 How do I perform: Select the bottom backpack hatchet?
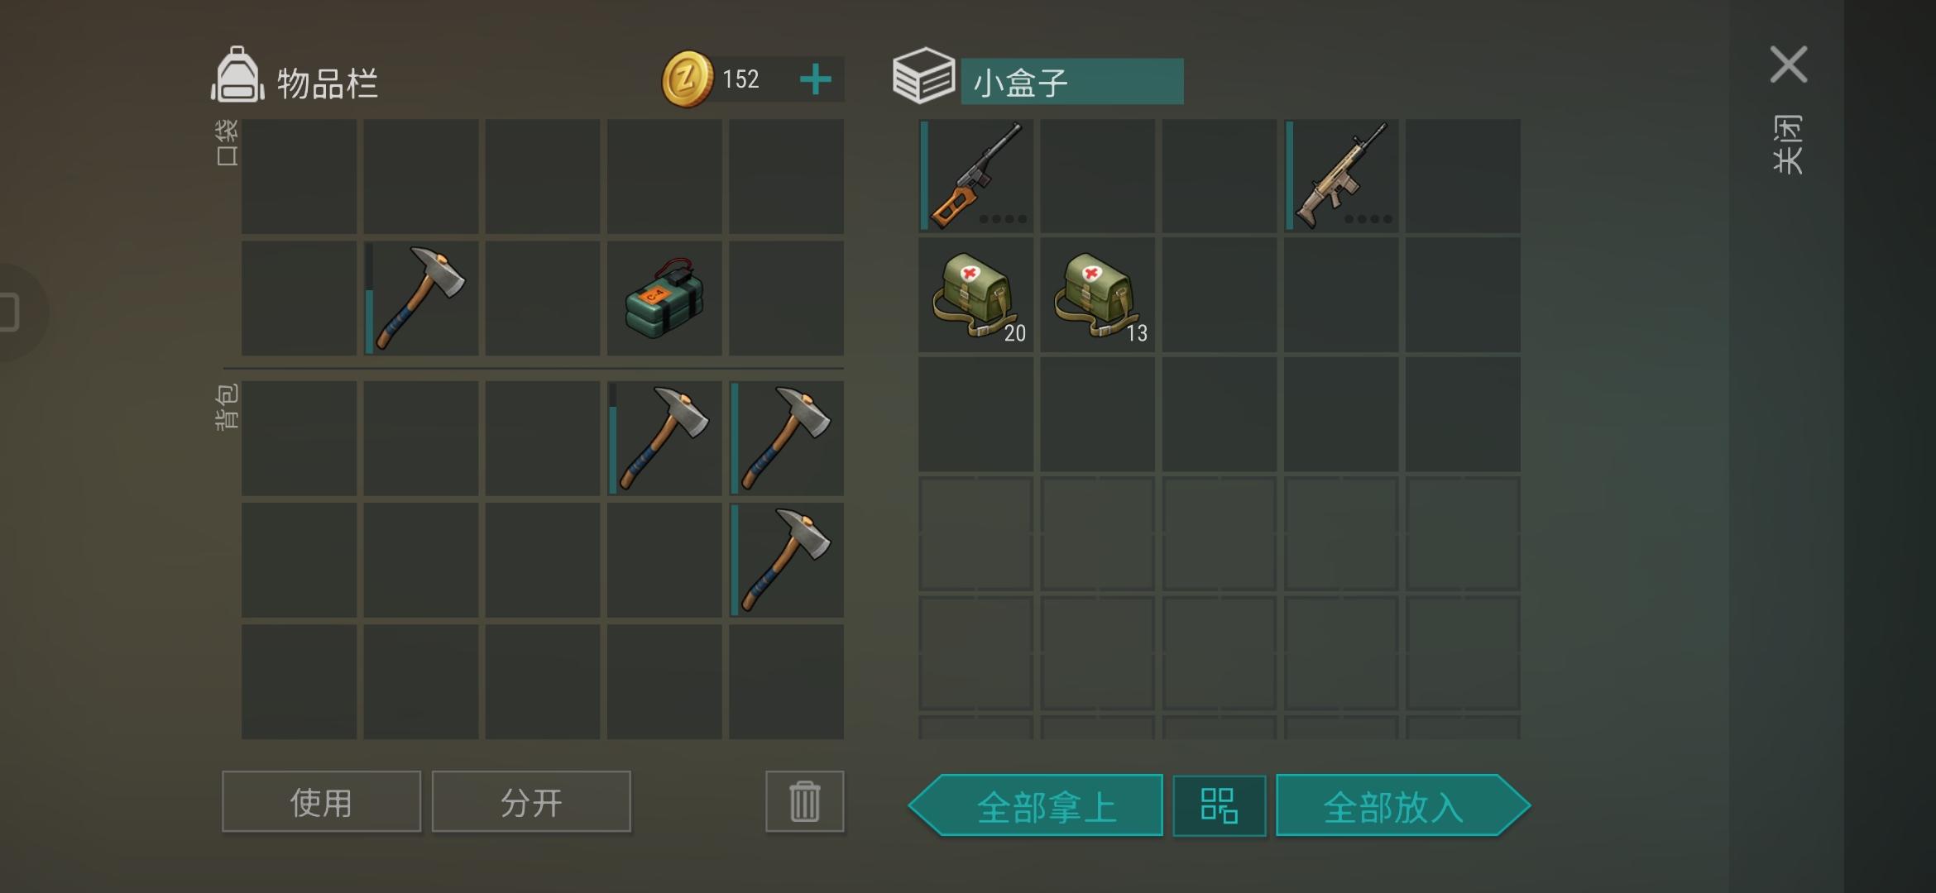[x=786, y=560]
